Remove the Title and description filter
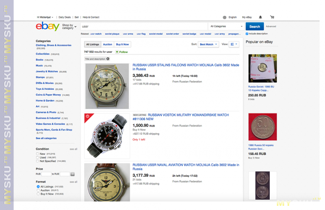 pyautogui.click(x=108, y=59)
